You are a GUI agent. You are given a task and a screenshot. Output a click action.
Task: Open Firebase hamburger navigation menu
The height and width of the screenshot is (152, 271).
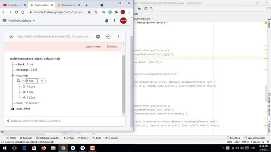[x=5, y=21]
